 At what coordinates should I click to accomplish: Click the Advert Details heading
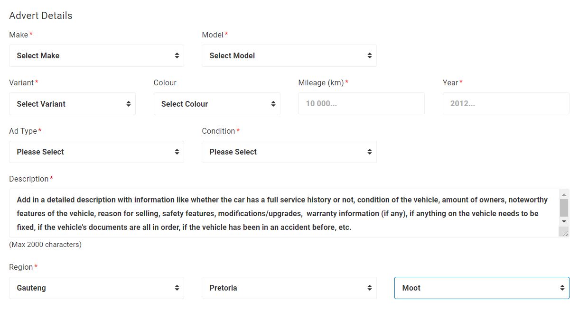coord(41,16)
